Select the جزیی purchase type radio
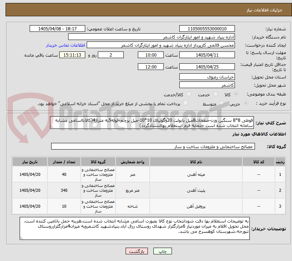This screenshot has height=261, width=292. (x=246, y=103)
